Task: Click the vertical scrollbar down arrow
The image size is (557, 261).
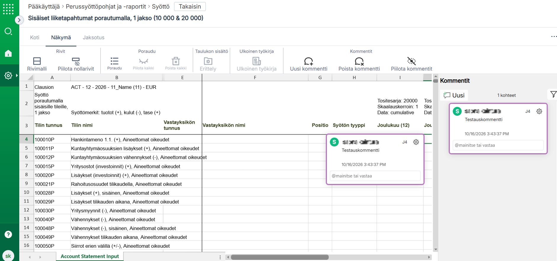Action: [x=436, y=249]
